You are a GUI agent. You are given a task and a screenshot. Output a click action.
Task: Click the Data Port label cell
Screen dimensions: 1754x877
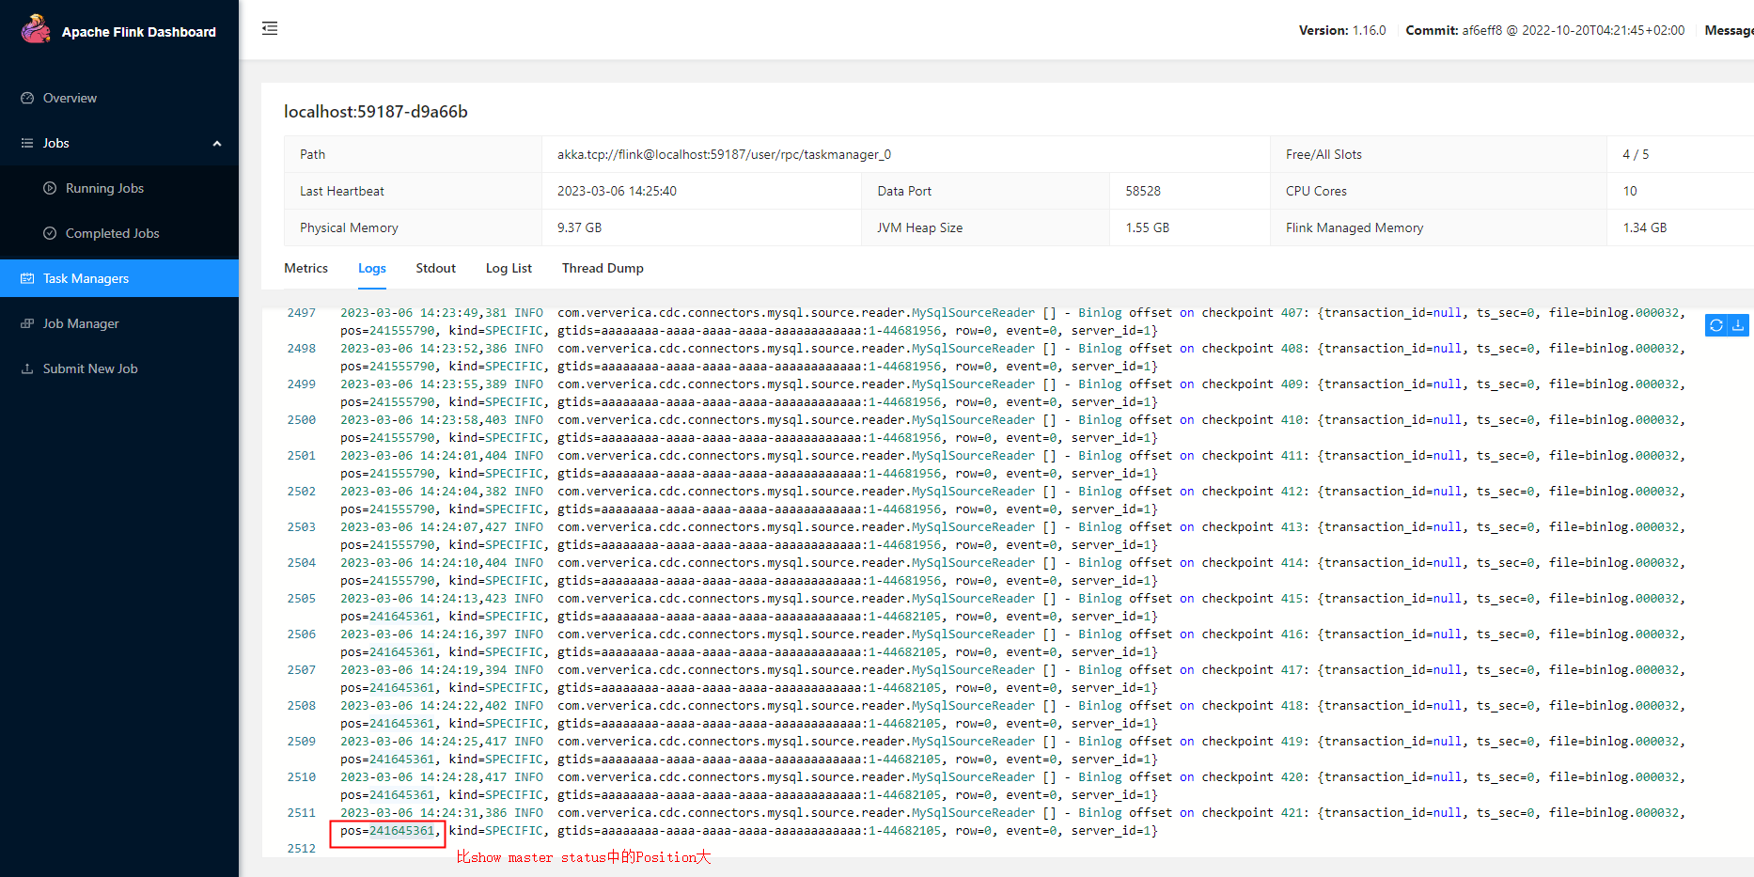coord(985,191)
